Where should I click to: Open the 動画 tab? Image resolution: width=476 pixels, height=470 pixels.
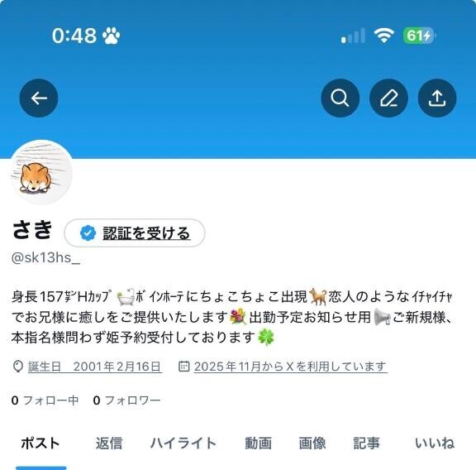point(259,443)
